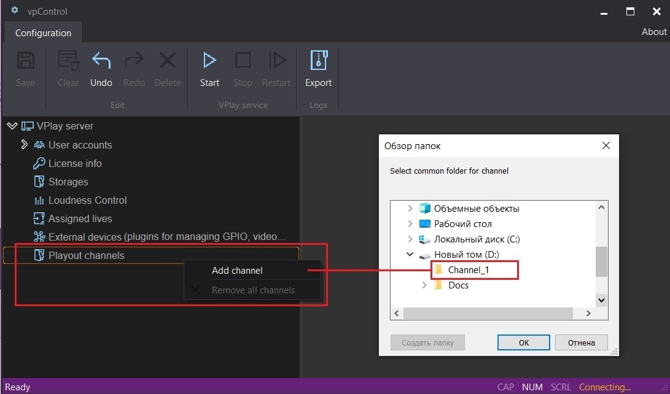Select the VPlay server monitor icon
Image resolution: width=670 pixels, height=394 pixels.
coord(28,126)
